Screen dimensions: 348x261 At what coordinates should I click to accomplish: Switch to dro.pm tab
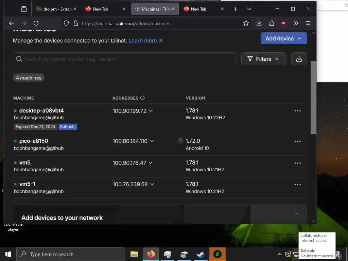point(54,9)
